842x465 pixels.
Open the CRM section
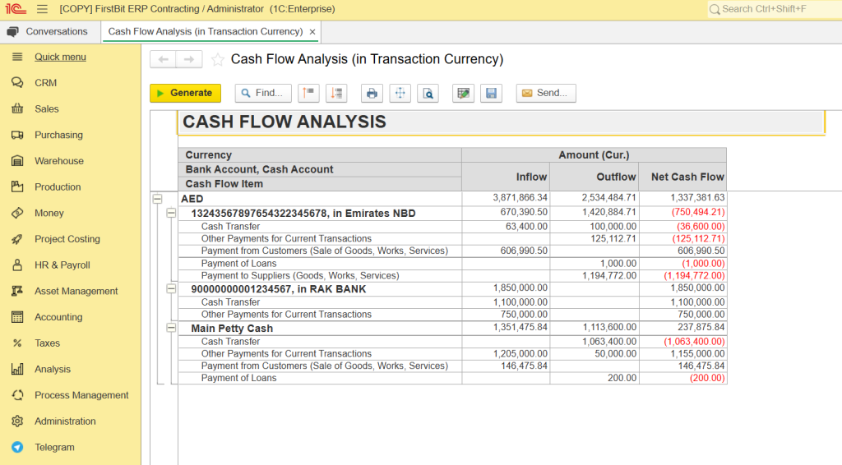tap(45, 83)
